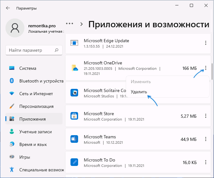Choose Удалить in the context menu
Viewport: 214px width, 178px height.
[x=167, y=92]
